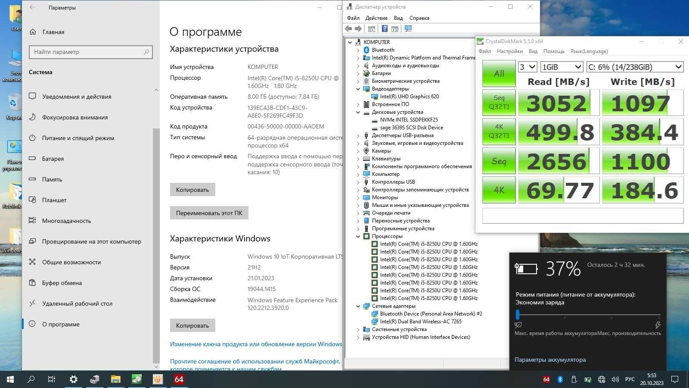
Task: Click Изменение ключа продукта link
Action: click(256, 344)
